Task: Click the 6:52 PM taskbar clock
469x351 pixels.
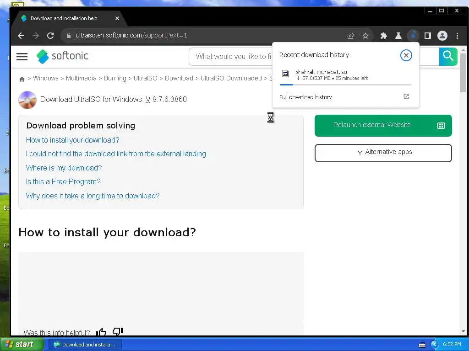Action: pos(452,344)
